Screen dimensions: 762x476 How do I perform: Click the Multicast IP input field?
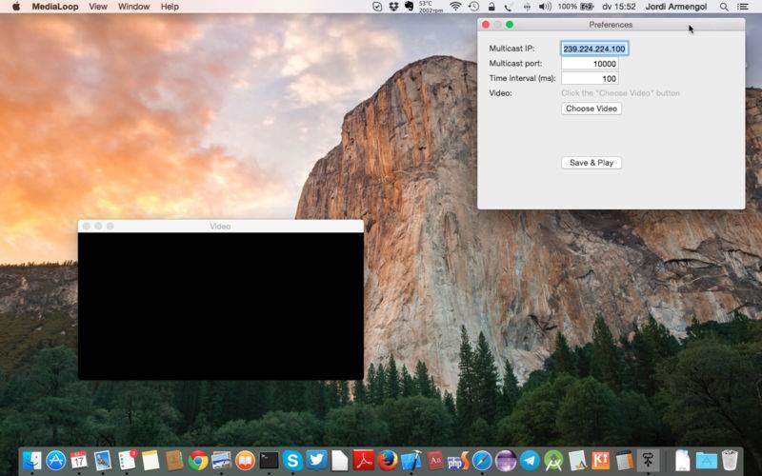coord(594,49)
